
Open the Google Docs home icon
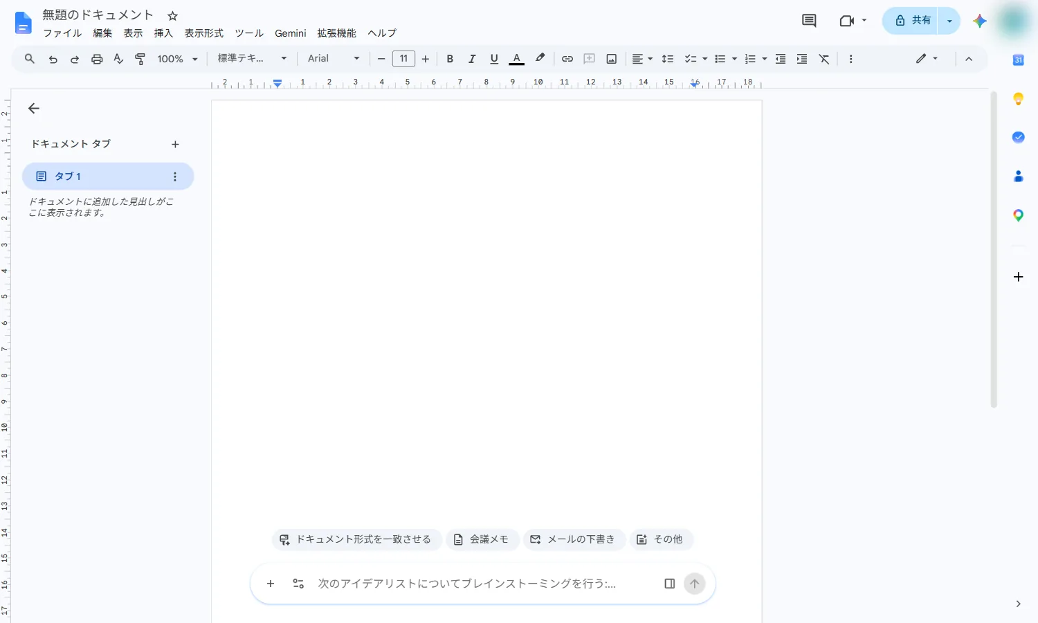click(x=24, y=23)
